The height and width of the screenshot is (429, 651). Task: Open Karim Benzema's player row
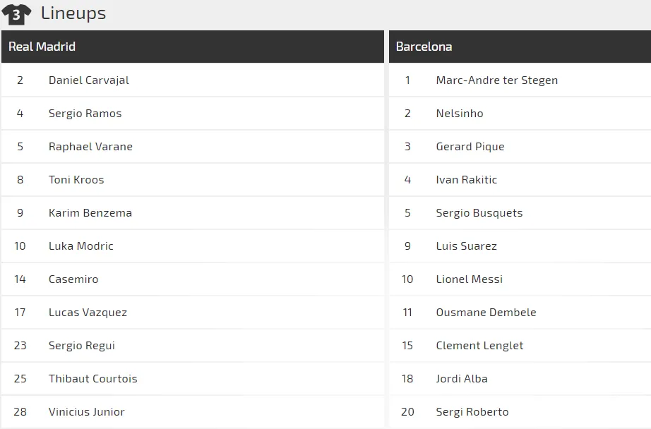coord(90,213)
